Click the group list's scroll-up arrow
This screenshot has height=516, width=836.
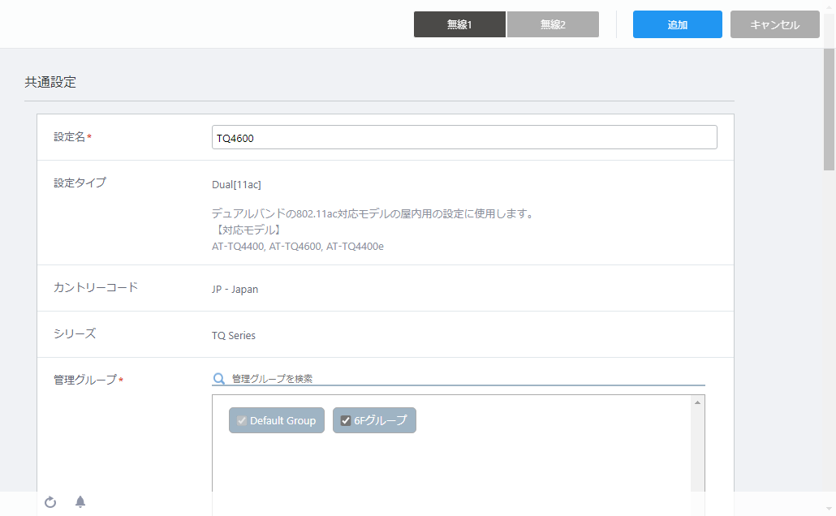click(697, 402)
